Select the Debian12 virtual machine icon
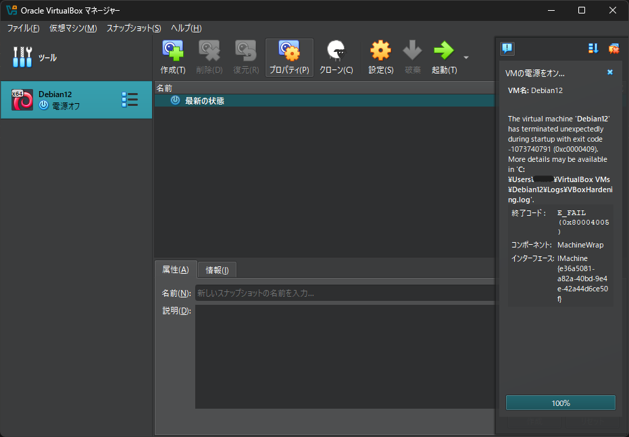 tap(22, 100)
